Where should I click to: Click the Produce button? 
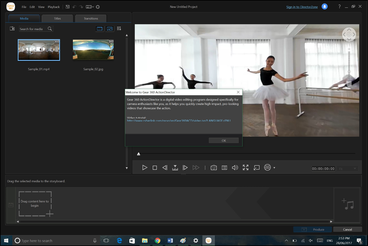312,230
